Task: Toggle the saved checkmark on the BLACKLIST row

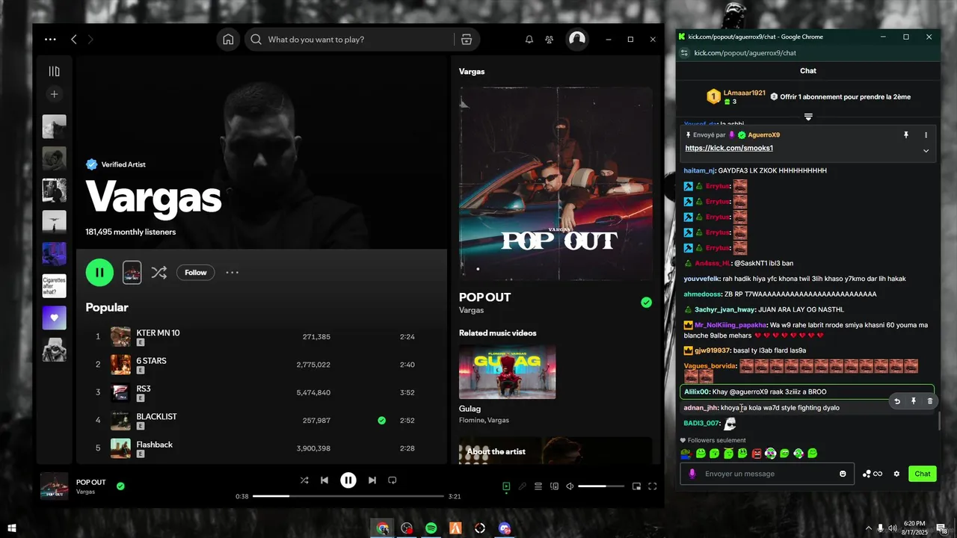Action: coord(382,421)
